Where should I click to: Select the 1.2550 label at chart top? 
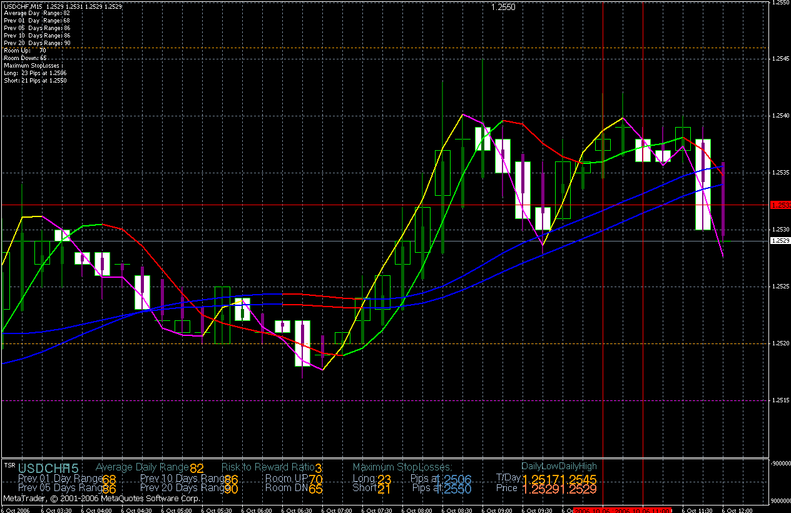pyautogui.click(x=503, y=7)
